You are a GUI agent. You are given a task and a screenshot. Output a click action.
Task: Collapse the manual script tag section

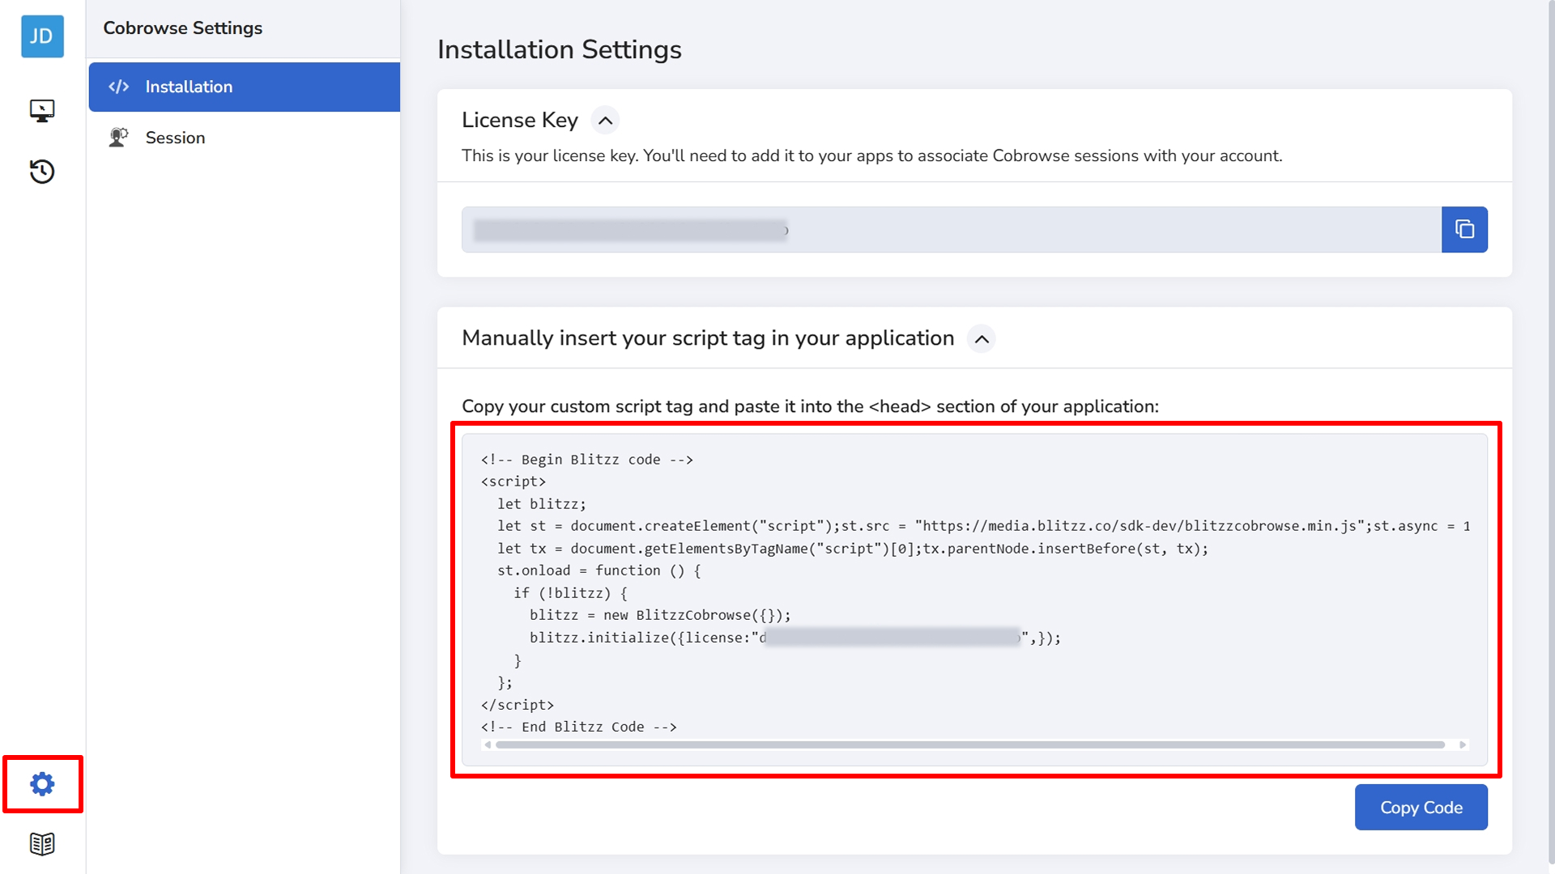[982, 339]
